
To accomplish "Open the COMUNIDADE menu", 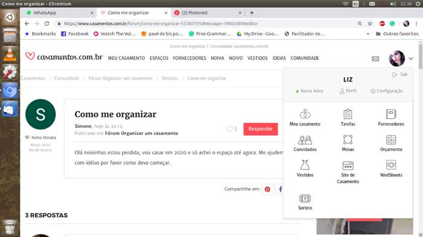I will pos(305,58).
